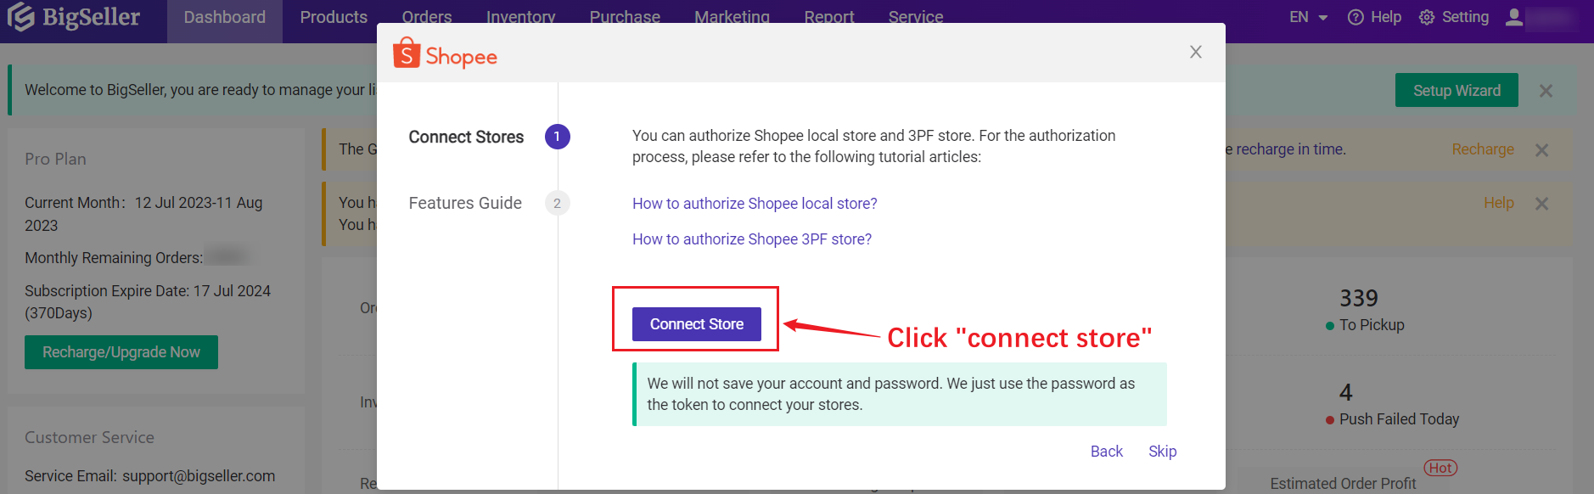
Task: Click support@bigseller.com service email
Action: (x=199, y=476)
